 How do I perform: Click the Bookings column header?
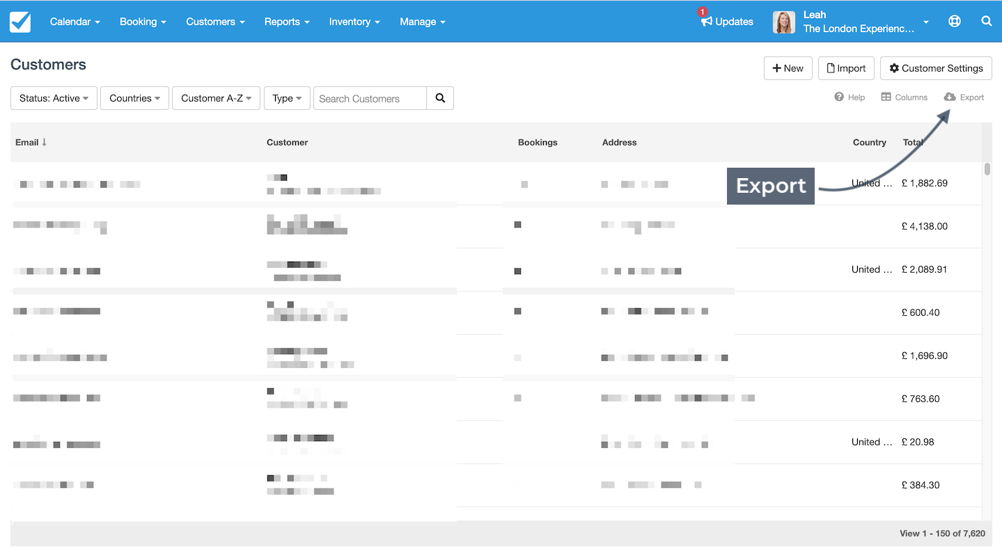pyautogui.click(x=538, y=142)
